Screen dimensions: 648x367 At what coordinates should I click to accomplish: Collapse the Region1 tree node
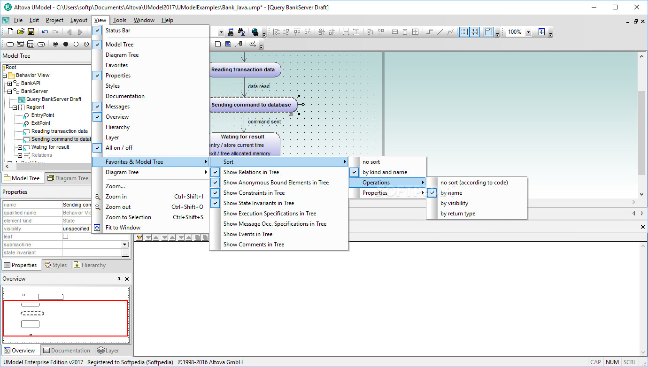coord(15,107)
